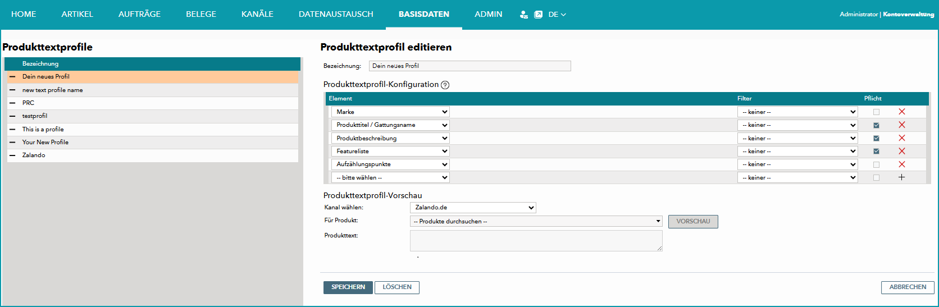Image resolution: width=939 pixels, height=307 pixels.
Task: Open filter dropdown for Produkttitel / Gattungsname row
Action: tap(797, 125)
